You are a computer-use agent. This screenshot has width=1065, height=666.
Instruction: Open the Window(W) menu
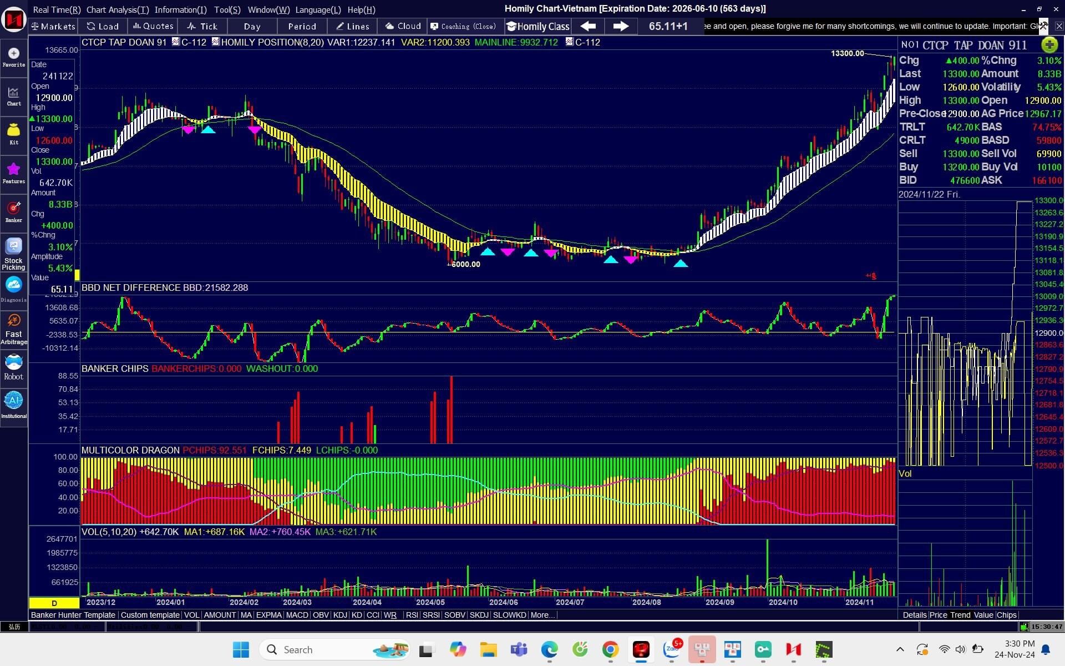click(x=268, y=9)
